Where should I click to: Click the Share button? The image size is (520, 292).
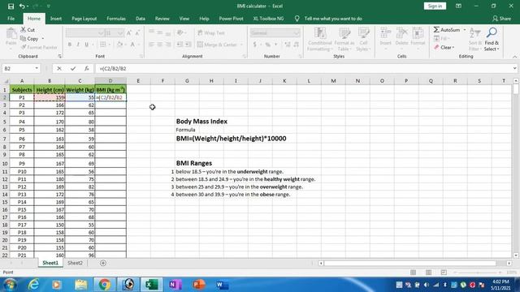click(502, 19)
